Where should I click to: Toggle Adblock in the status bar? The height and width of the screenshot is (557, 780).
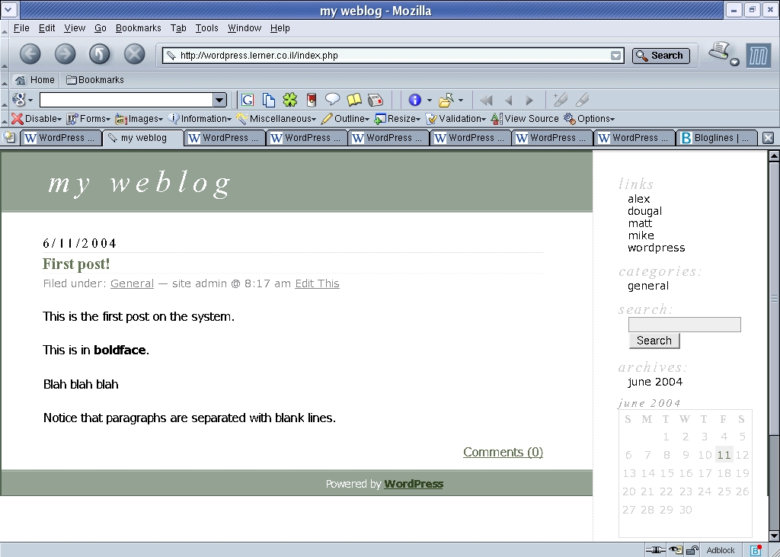721,550
